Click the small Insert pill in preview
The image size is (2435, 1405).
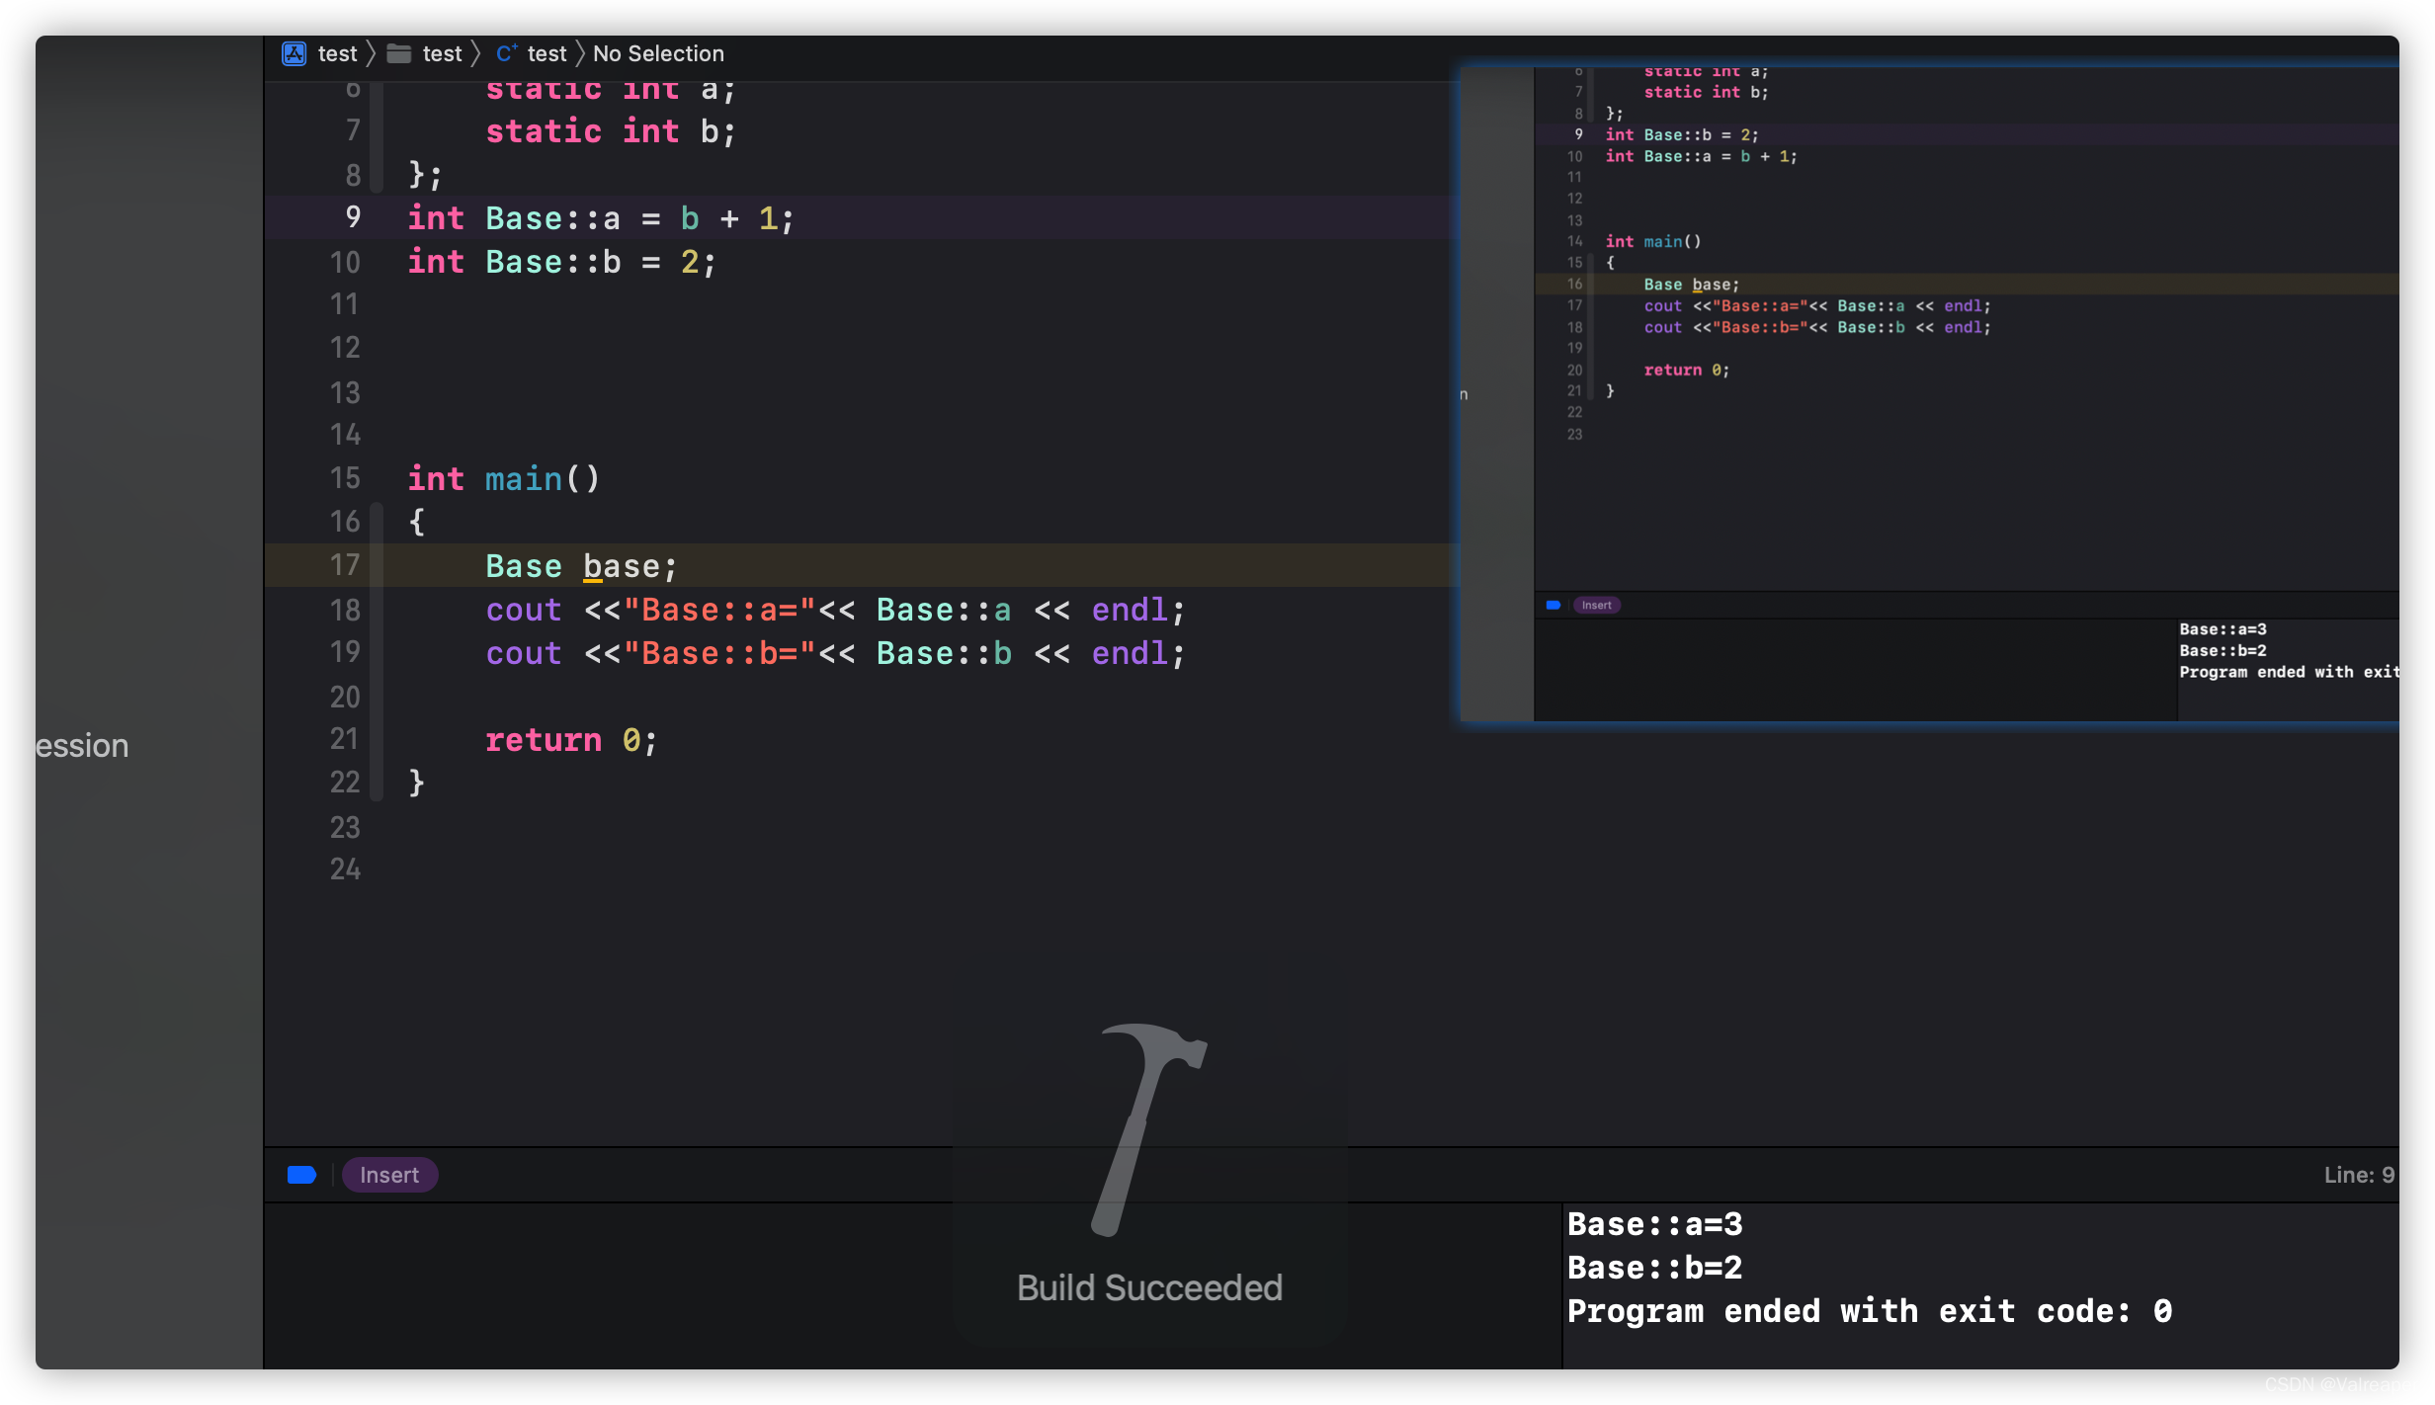tap(1596, 605)
